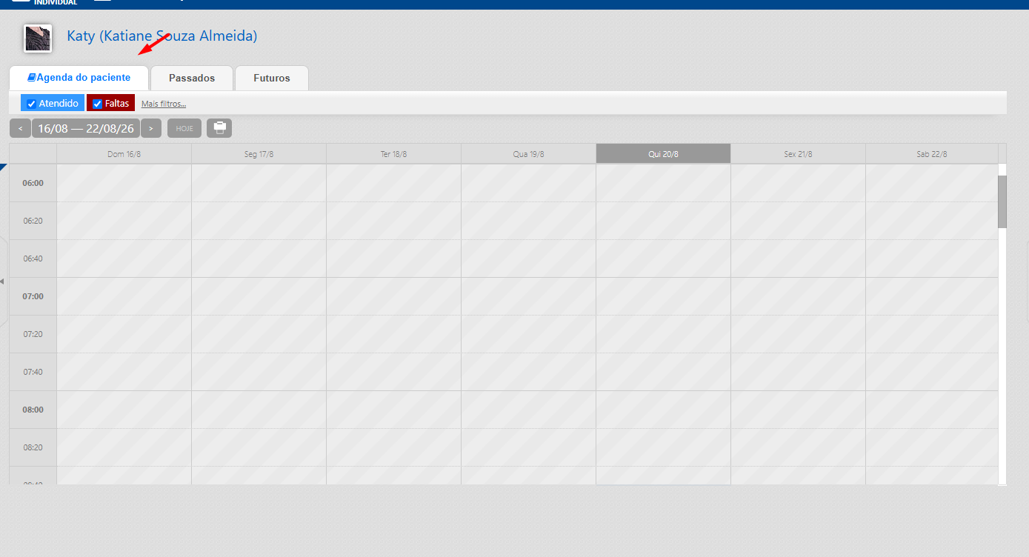Screen dimensions: 1029x557
Task: Click the vertical scrollbar thumb of agenda
Action: 1002,201
